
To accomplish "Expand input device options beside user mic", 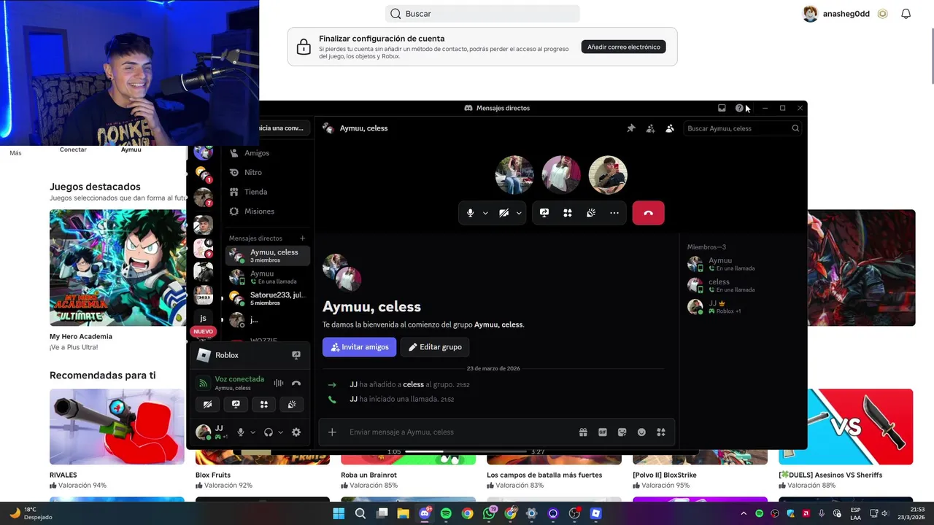I will 252,432.
